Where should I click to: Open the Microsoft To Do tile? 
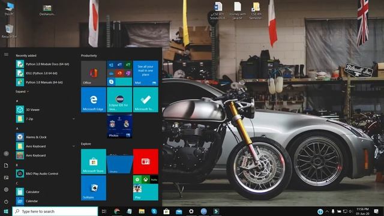(x=145, y=100)
